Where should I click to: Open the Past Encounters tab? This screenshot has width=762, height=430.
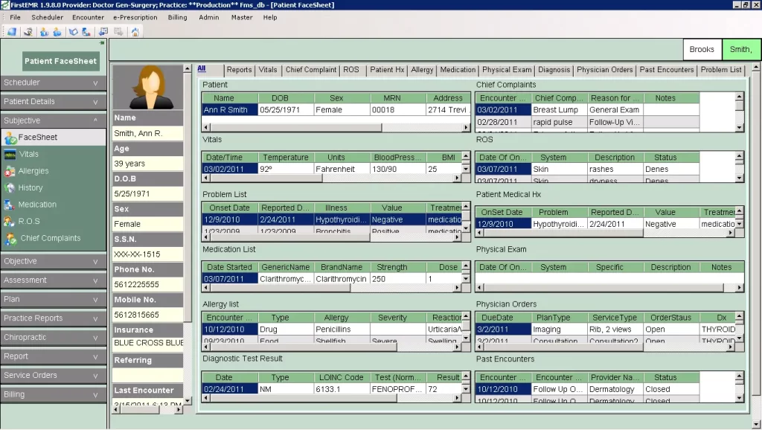coord(666,69)
